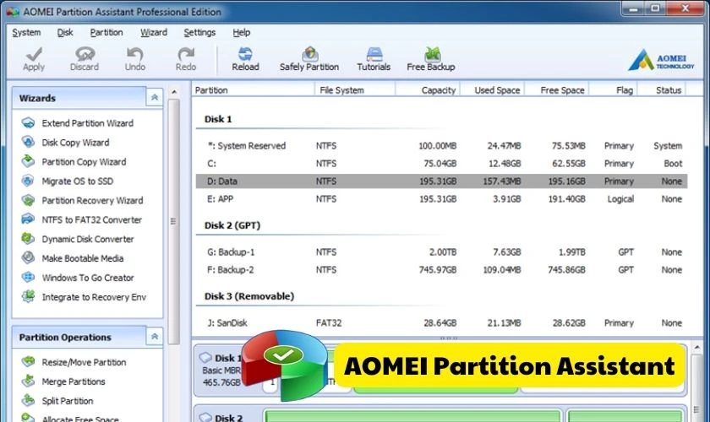Launch Free Backup from toolbar

click(x=430, y=59)
